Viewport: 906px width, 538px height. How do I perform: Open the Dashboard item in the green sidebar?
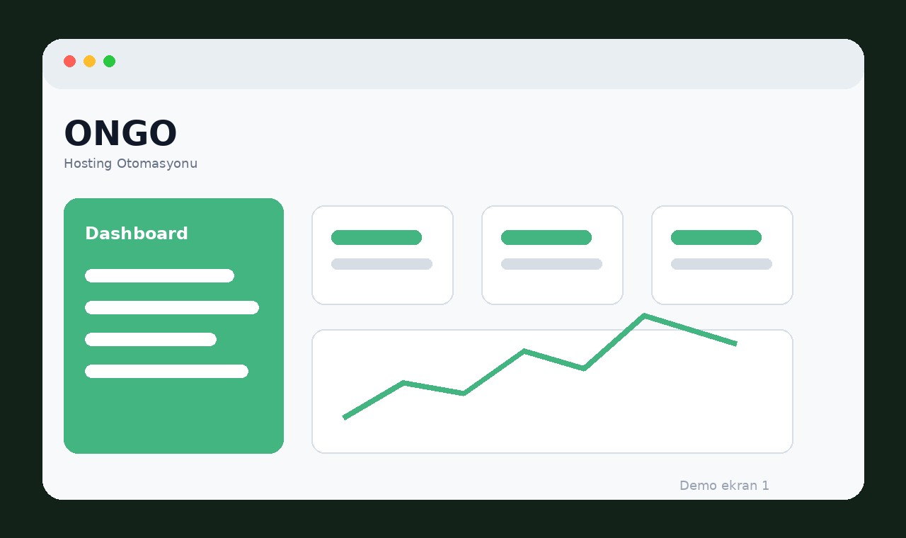(137, 234)
